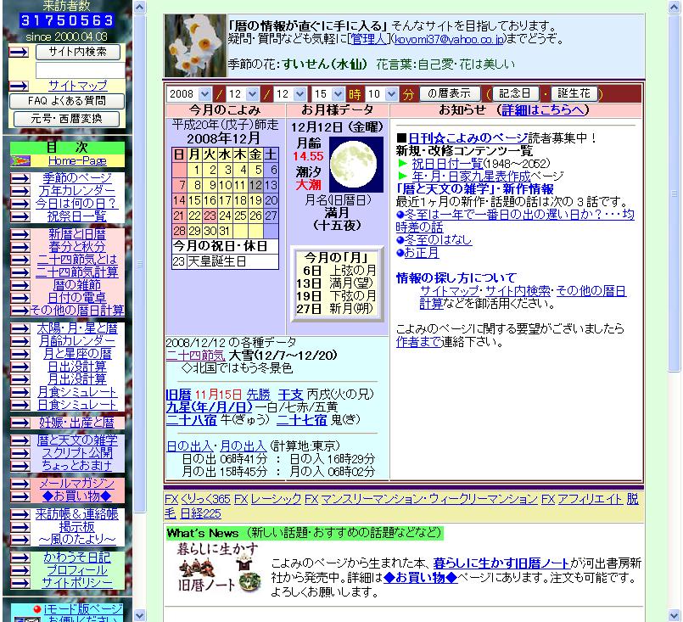This screenshot has height=622, width=683.
Task: Click the main page vertical scrollbar
Action: point(675,255)
